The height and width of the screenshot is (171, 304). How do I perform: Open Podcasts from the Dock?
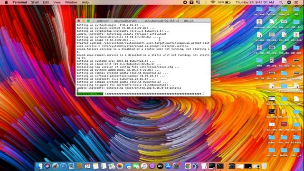pyautogui.click(x=152, y=166)
